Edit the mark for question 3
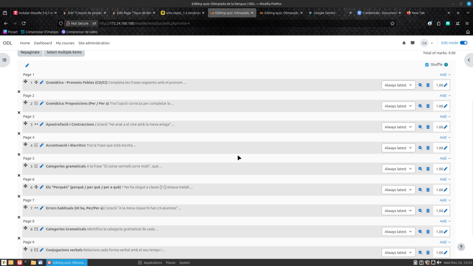The image size is (473, 266). 446,127
